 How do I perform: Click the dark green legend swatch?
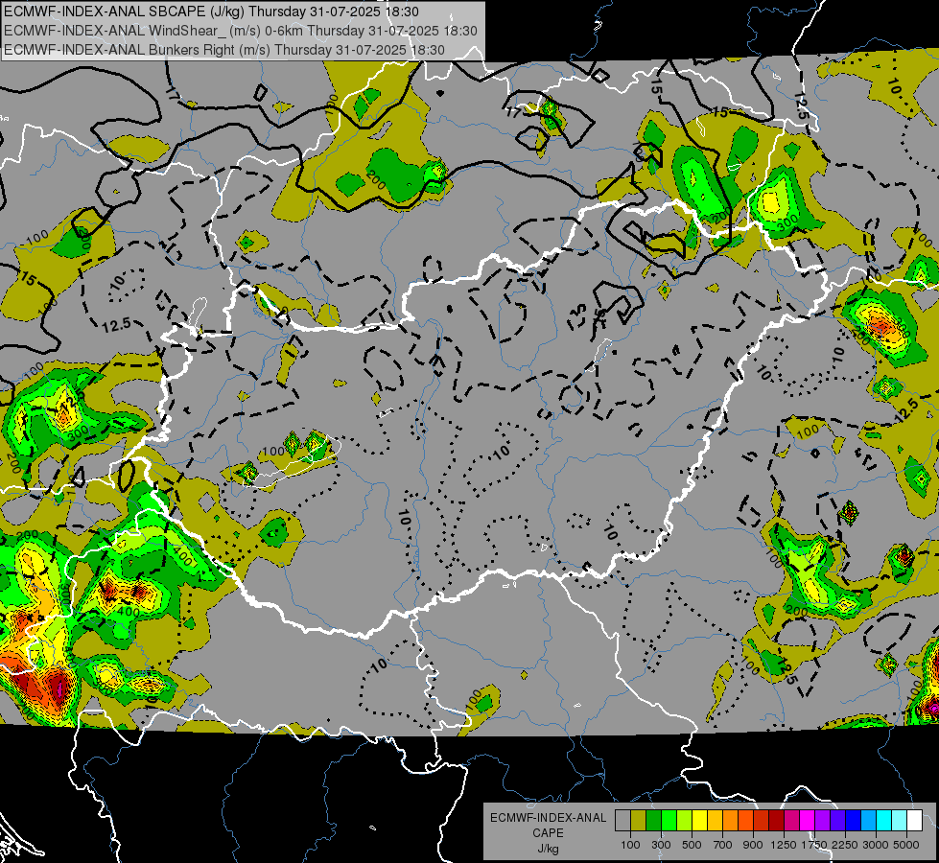click(653, 820)
